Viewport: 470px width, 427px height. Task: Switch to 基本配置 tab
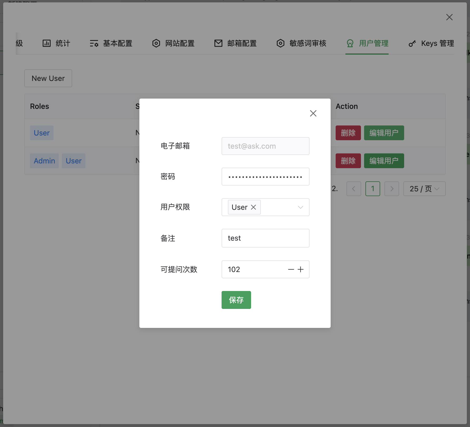pyautogui.click(x=111, y=43)
